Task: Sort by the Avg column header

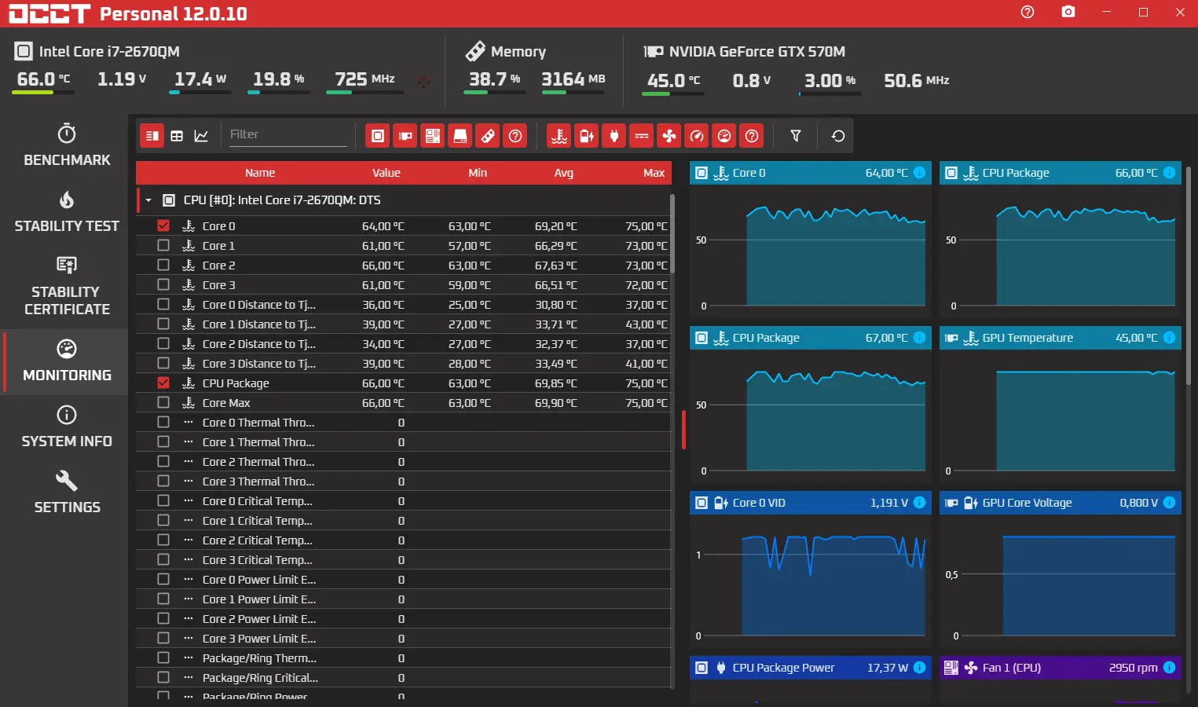Action: (x=563, y=173)
